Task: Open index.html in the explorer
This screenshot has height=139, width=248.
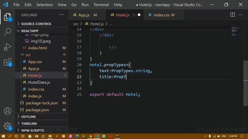Action: (42, 48)
